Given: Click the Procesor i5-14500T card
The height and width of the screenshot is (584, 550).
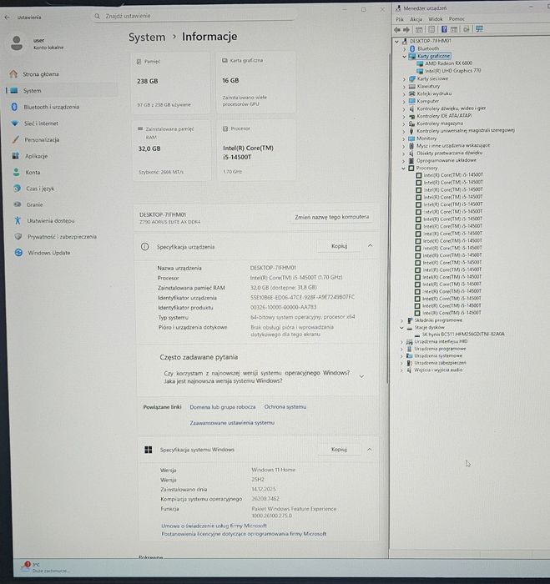Looking at the screenshot, I should [x=256, y=150].
